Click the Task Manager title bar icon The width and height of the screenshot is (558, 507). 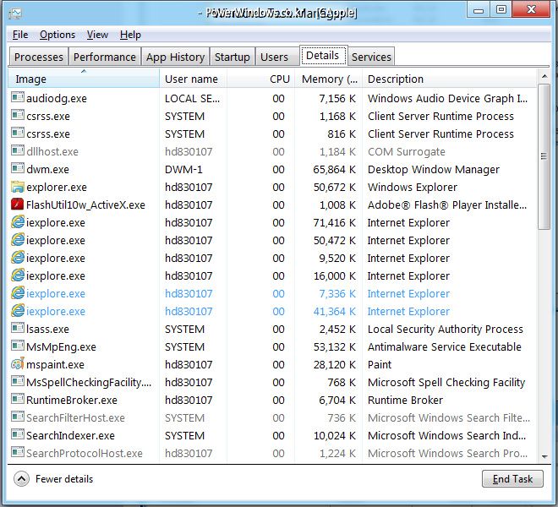point(15,14)
